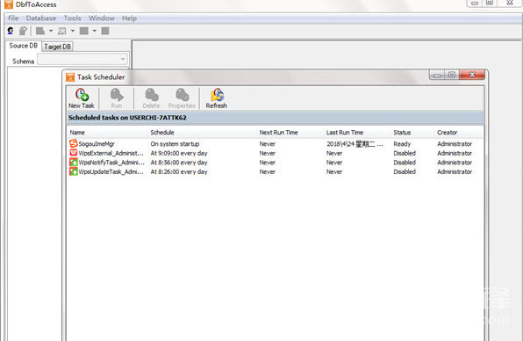Click Disabled status in WpsNotifyTask row
This screenshot has height=341, width=523.
pos(405,163)
